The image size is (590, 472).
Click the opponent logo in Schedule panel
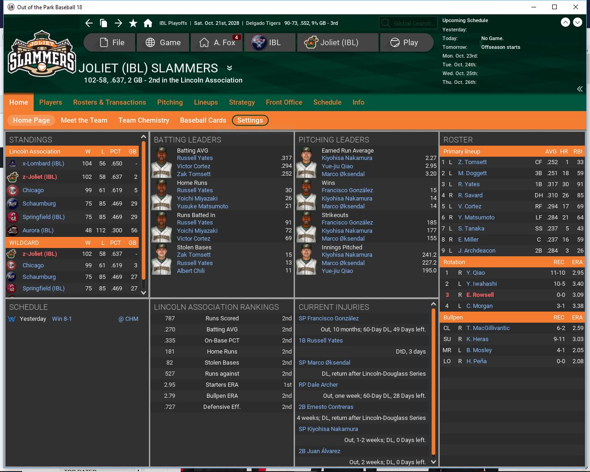[12, 319]
